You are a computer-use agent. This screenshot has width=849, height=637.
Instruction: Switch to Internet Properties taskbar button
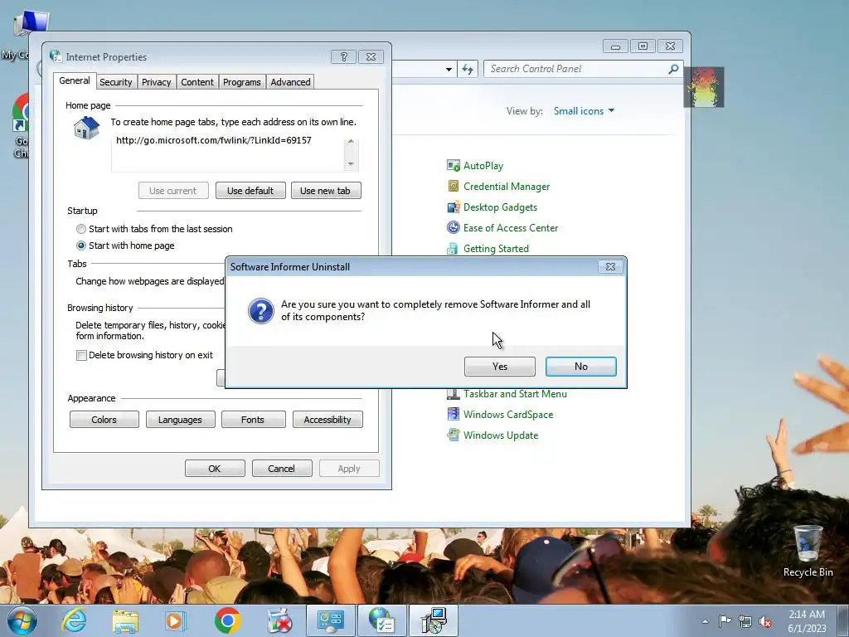(382, 620)
